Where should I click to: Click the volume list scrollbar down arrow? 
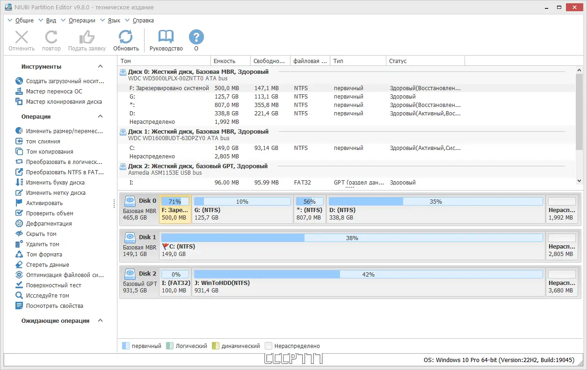click(579, 181)
